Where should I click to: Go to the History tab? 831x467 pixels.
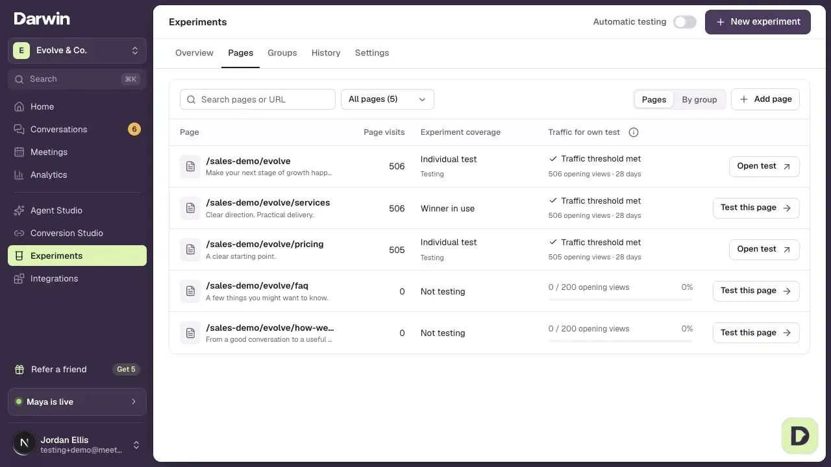point(326,53)
